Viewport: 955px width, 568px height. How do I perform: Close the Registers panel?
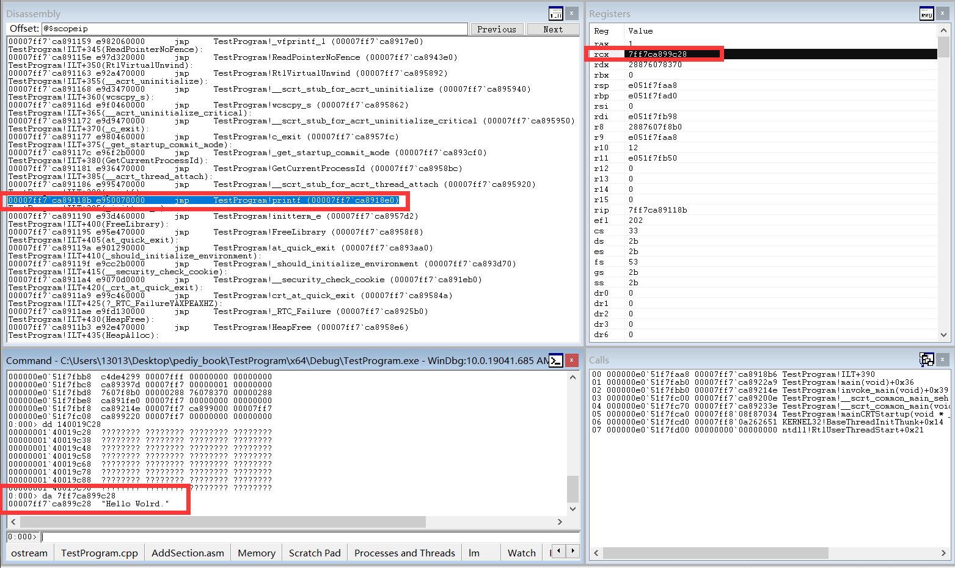point(943,13)
